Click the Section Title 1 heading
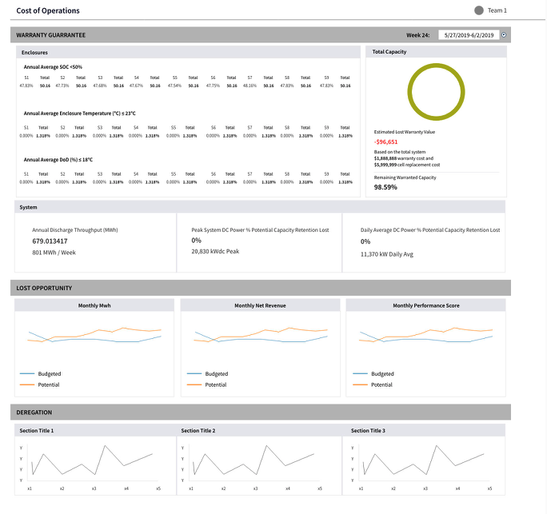This screenshot has width=547, height=514. click(36, 431)
